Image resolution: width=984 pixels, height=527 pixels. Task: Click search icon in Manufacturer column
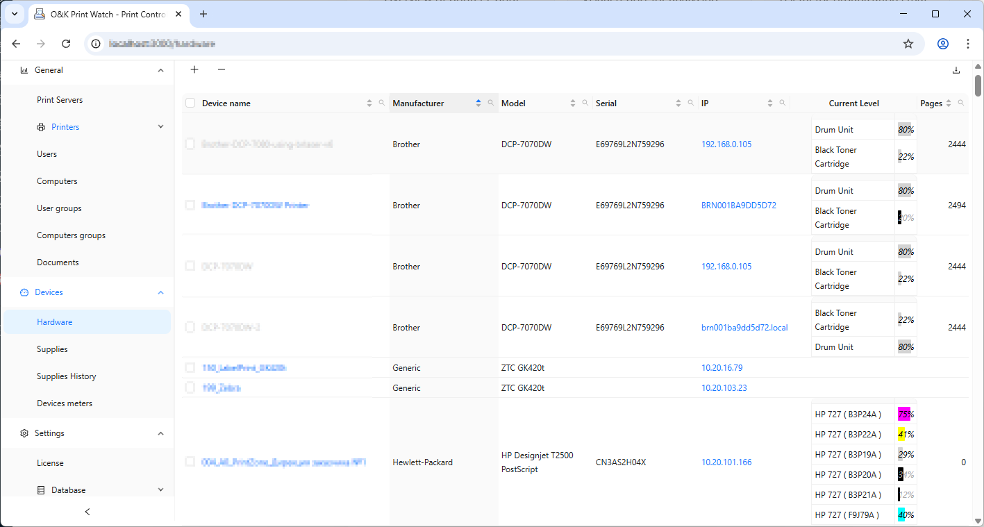click(x=491, y=103)
